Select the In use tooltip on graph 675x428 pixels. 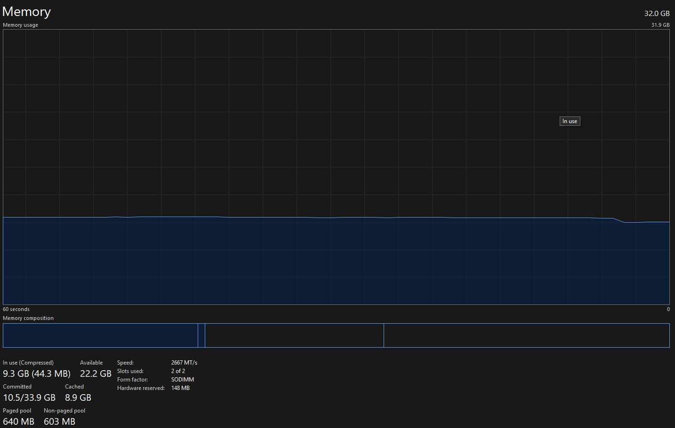coord(570,121)
